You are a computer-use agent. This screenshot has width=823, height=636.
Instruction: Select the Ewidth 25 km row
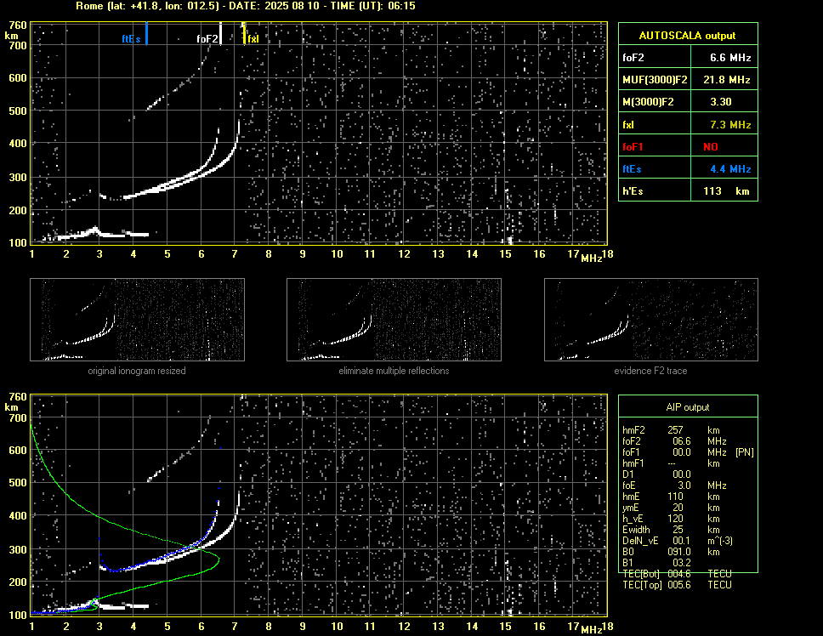(x=671, y=530)
